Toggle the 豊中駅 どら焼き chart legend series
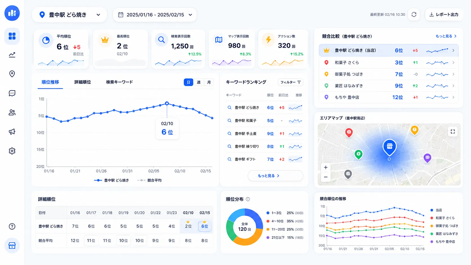The width and height of the screenshot is (471, 265). pos(112,180)
